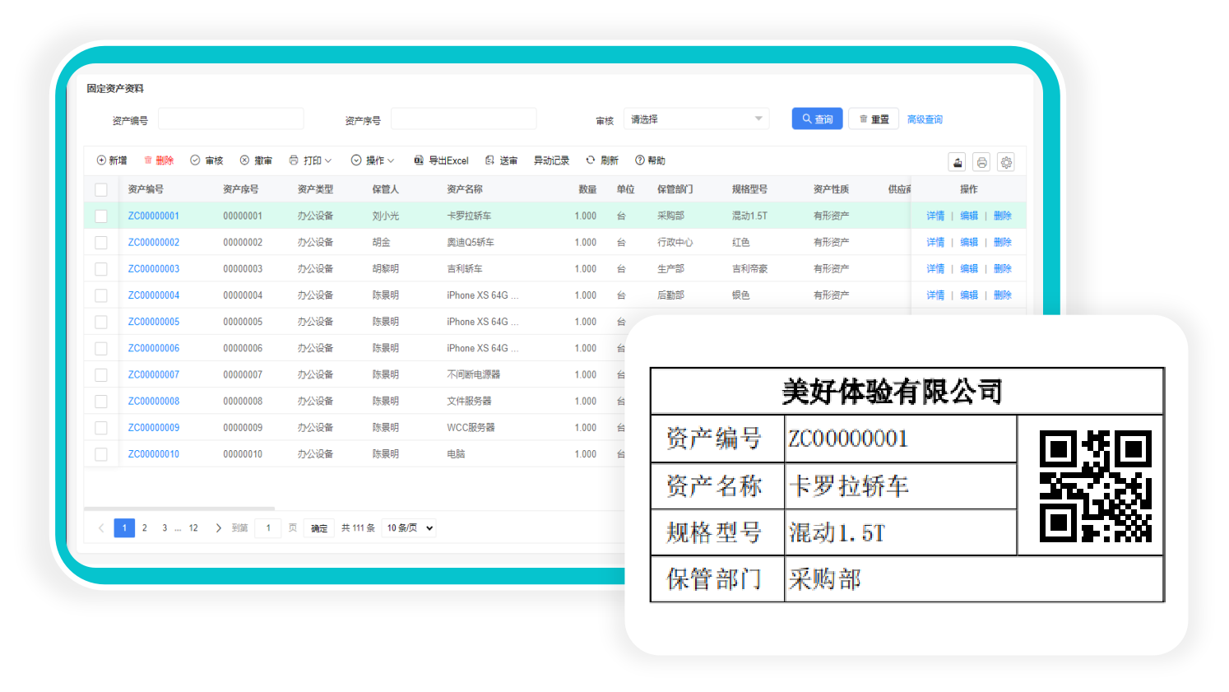This screenshot has width=1229, height=692.
Task: Open 异动记录 in the toolbar
Action: pos(551,160)
